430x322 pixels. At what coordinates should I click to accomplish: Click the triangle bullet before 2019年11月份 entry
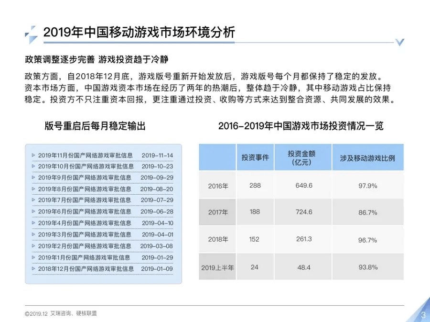(x=33, y=155)
